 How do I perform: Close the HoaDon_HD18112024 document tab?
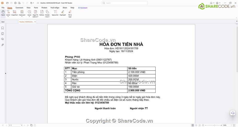point(35,22)
